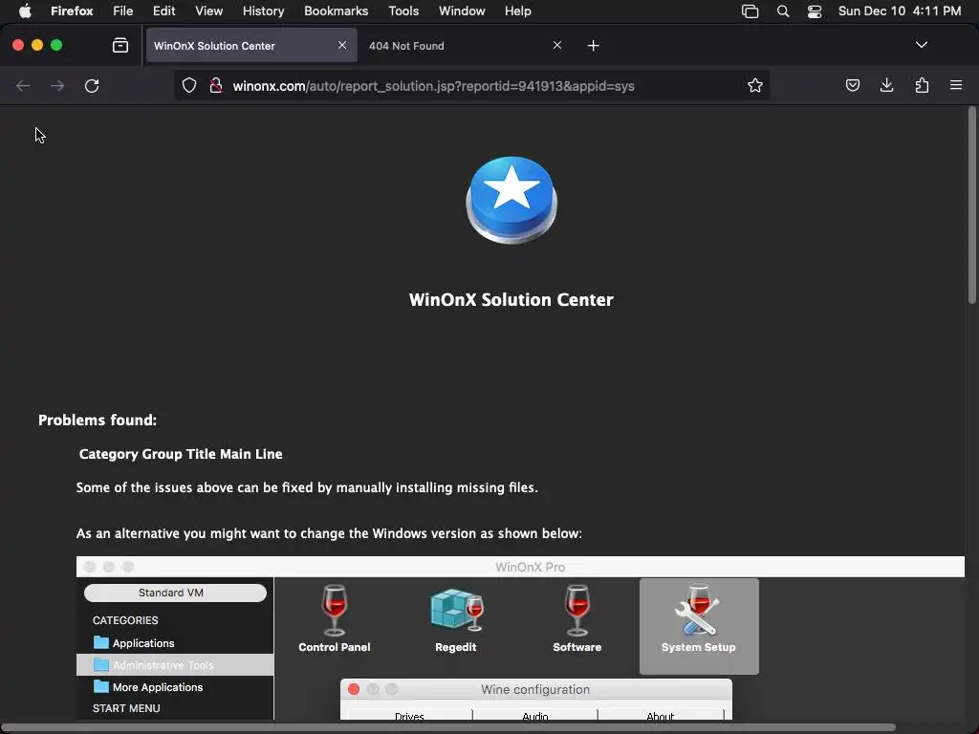Open the Edit menu
Image resolution: width=979 pixels, height=734 pixels.
tap(163, 11)
